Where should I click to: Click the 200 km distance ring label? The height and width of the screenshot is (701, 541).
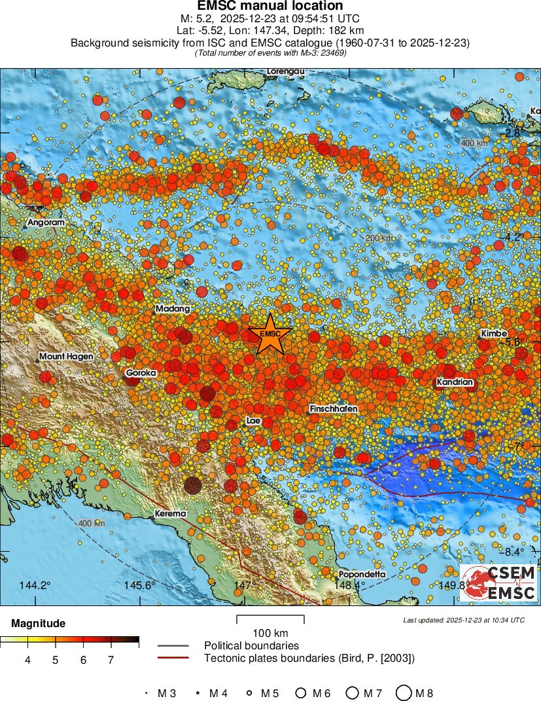(x=380, y=238)
